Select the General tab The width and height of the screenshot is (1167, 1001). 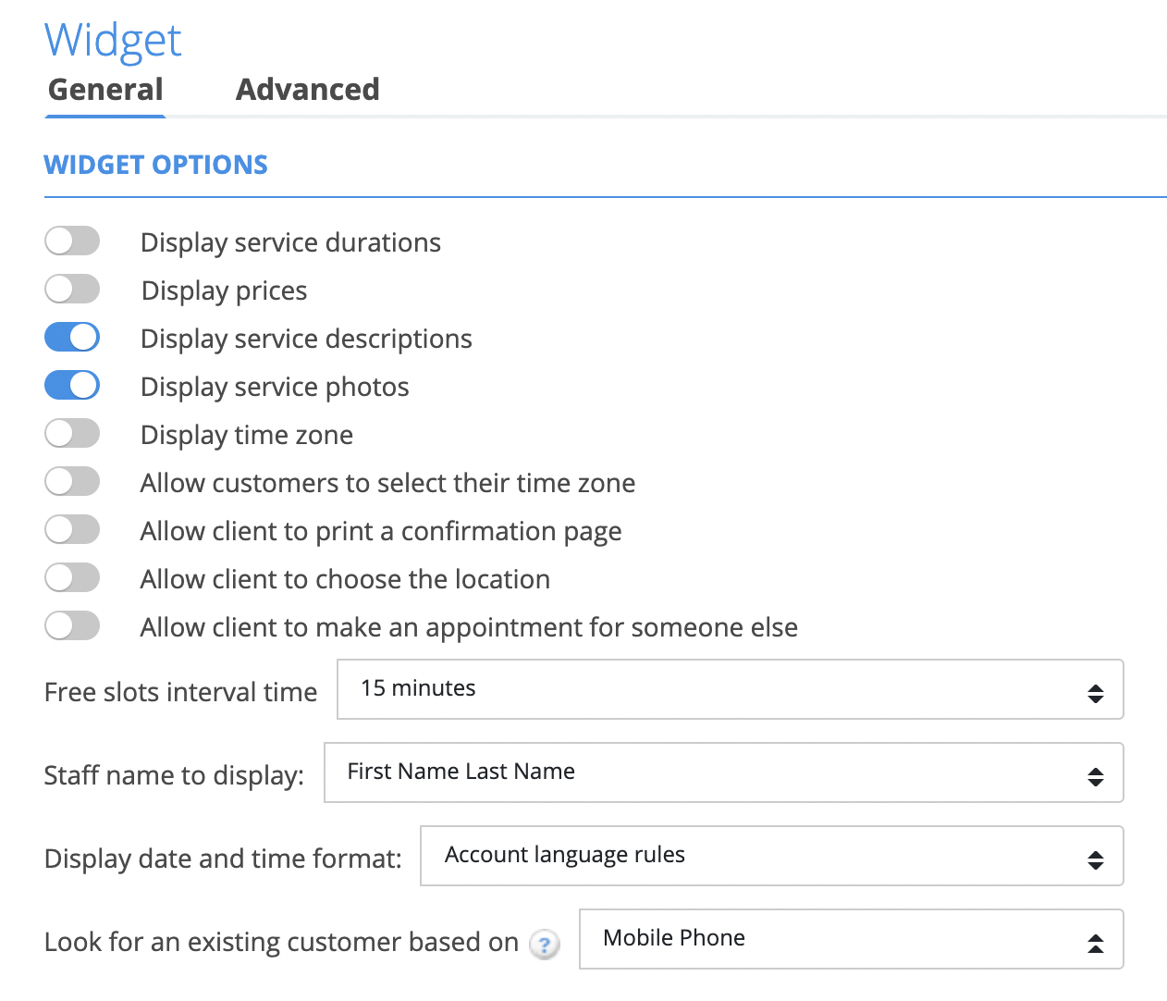[105, 90]
